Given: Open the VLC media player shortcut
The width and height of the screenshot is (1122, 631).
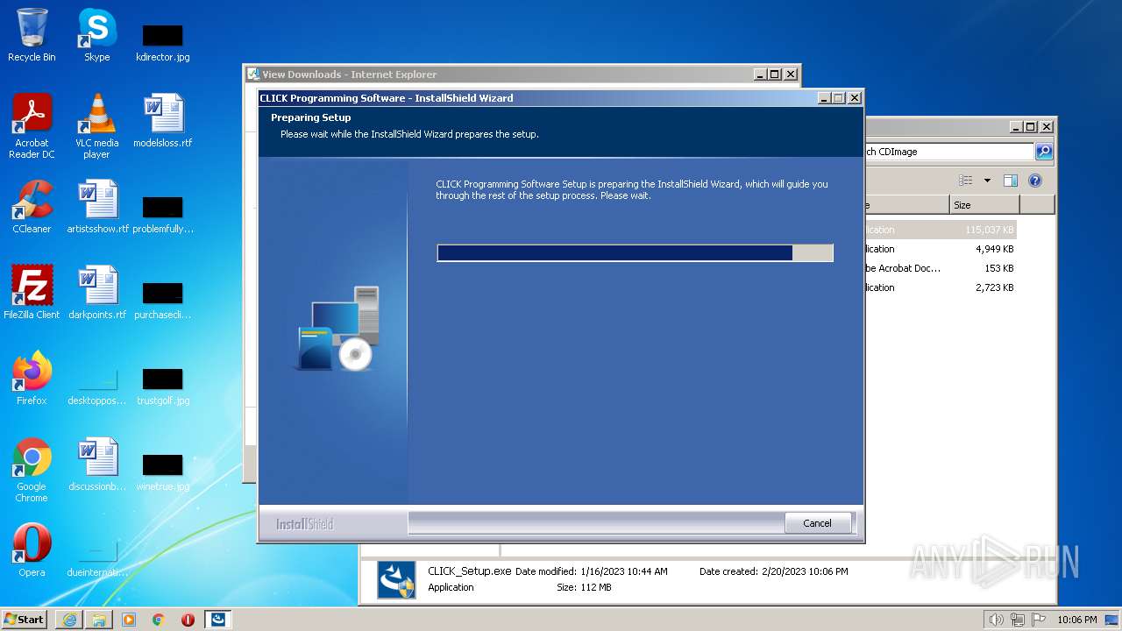Looking at the screenshot, I should click(96, 126).
